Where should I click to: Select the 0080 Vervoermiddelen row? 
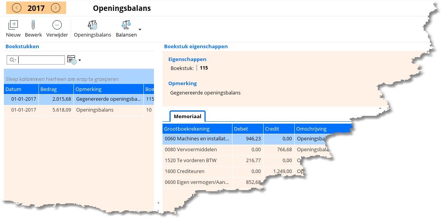[196, 150]
